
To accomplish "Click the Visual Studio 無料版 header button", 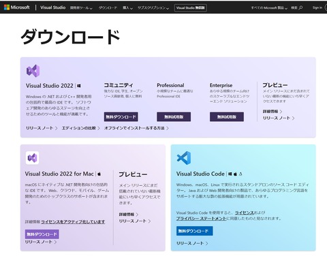I will (x=191, y=7).
